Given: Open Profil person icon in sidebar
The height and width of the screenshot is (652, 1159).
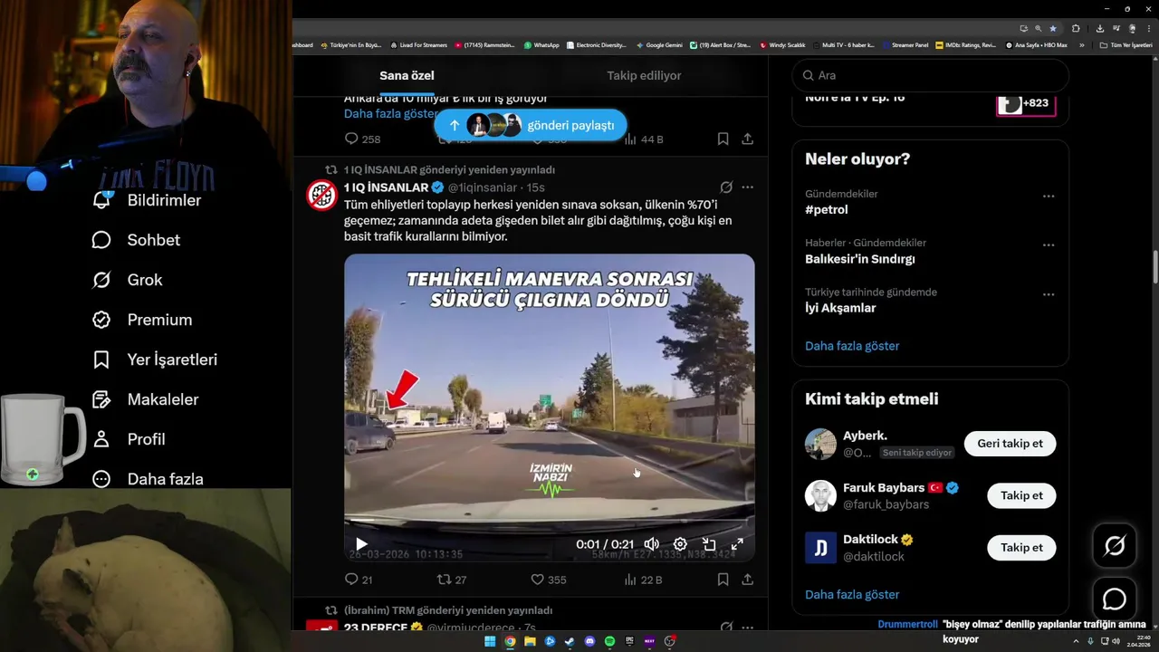Looking at the screenshot, I should point(101,439).
